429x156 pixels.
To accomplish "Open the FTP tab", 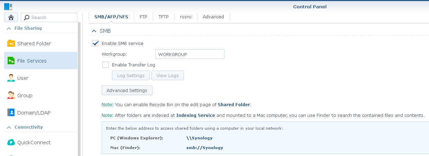I will point(143,17).
